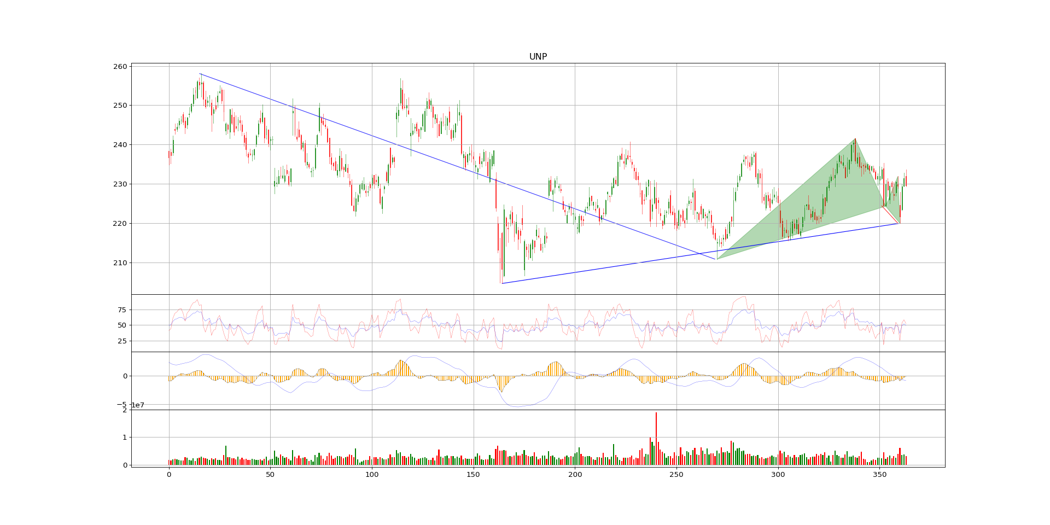Image resolution: width=1050 pixels, height=525 pixels.
Task: Click the 0 label on MACD panel
Action: tap(125, 376)
